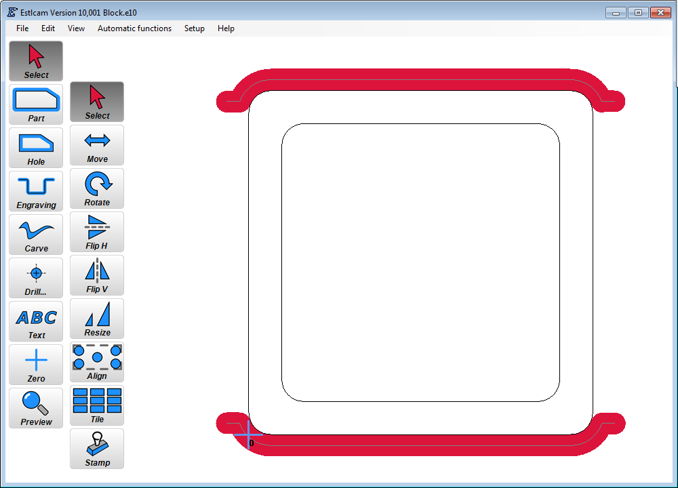The image size is (678, 488).
Task: Maximize the Estlcam window
Action: pos(638,13)
